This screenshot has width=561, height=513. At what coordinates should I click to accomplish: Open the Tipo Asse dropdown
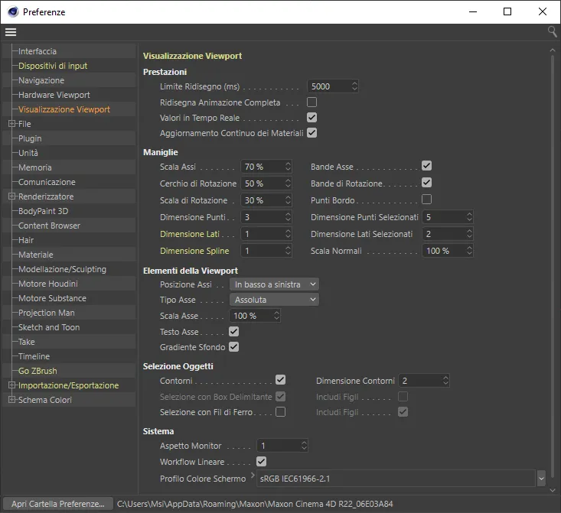click(274, 300)
